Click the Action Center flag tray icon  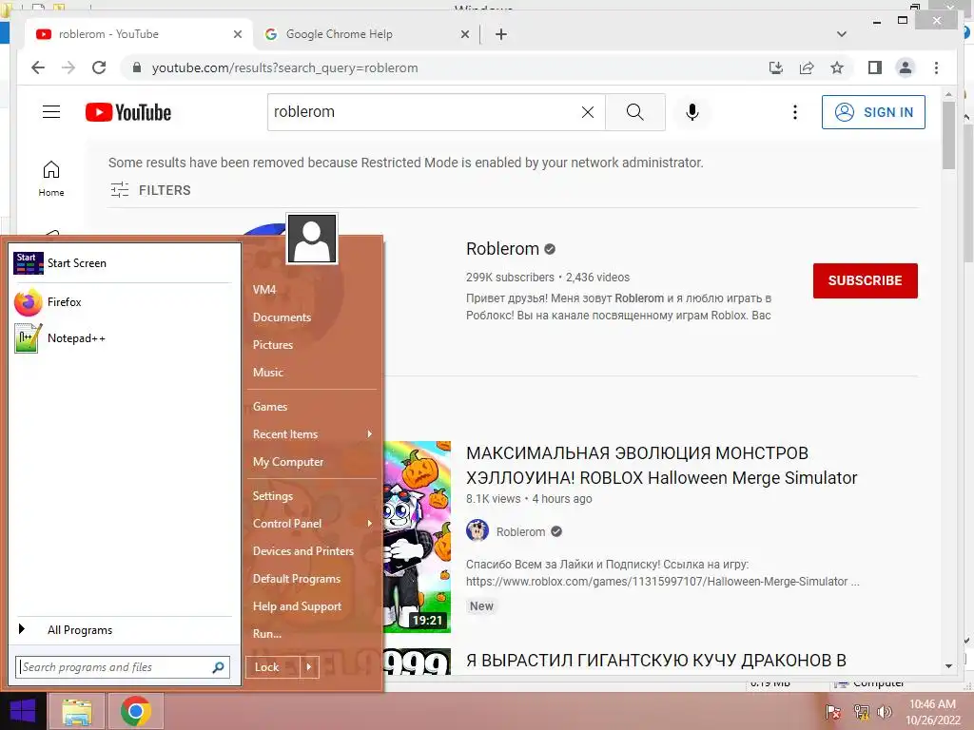point(833,712)
